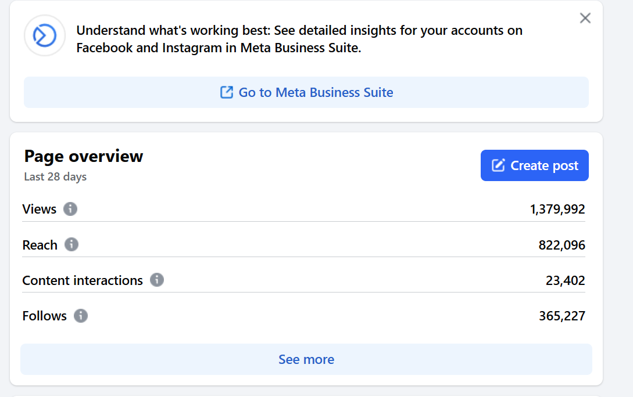
Task: Click the Views metric label
Action: click(x=39, y=209)
